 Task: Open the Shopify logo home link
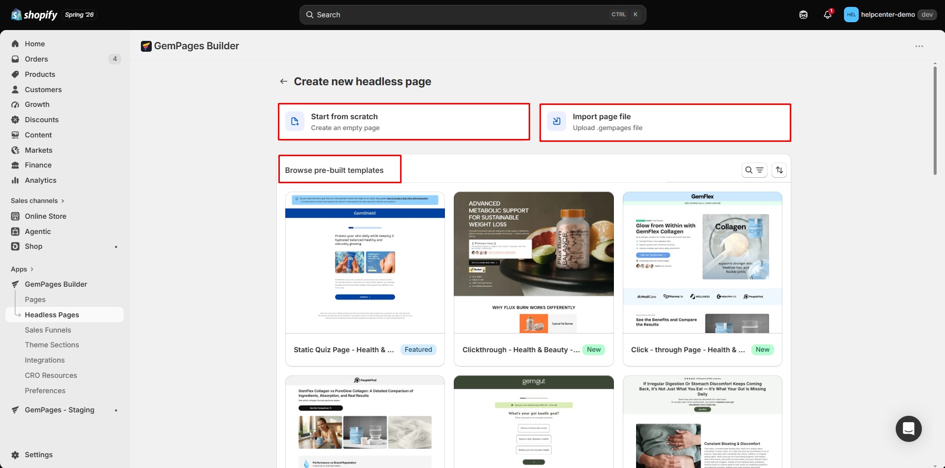point(34,15)
